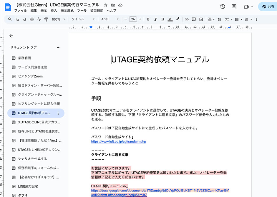Open line and paragraph spacing
Image resolution: width=277 pixels, height=197 pixels.
point(219,19)
